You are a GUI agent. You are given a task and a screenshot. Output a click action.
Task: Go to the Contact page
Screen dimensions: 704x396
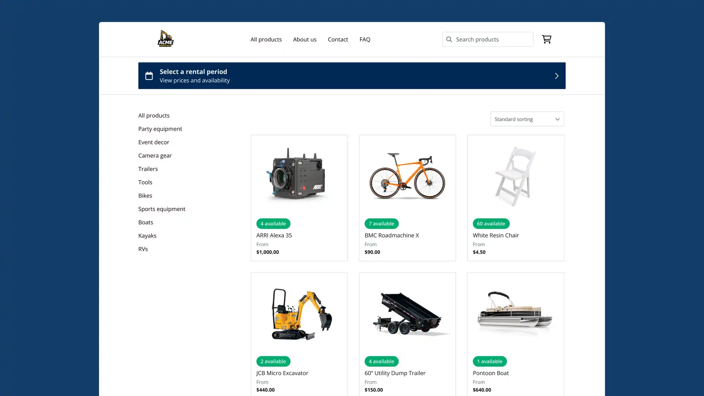coord(338,39)
